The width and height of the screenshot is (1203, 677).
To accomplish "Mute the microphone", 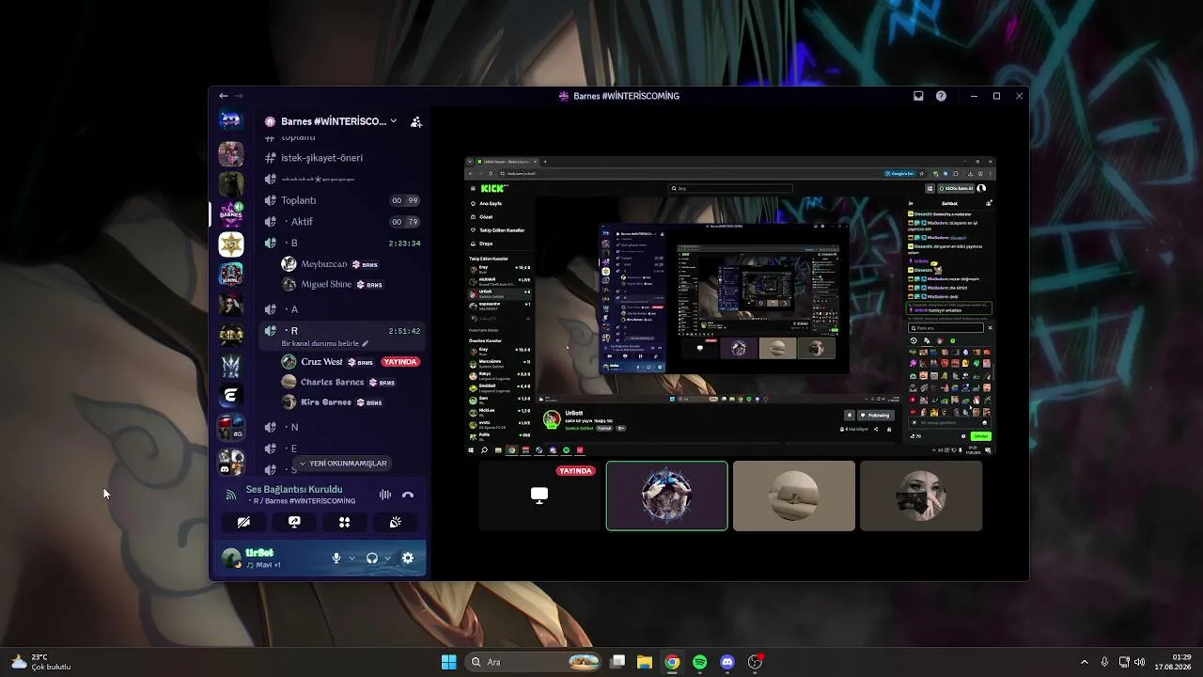I will click(336, 559).
